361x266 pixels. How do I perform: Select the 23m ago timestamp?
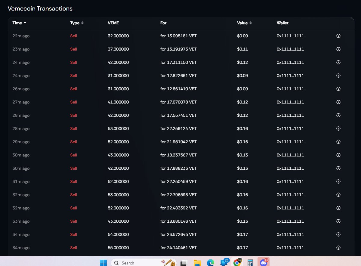pyautogui.click(x=21, y=49)
